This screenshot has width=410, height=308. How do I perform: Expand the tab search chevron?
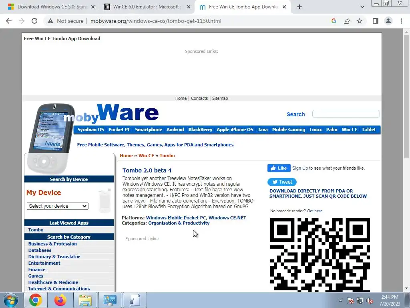(362, 7)
